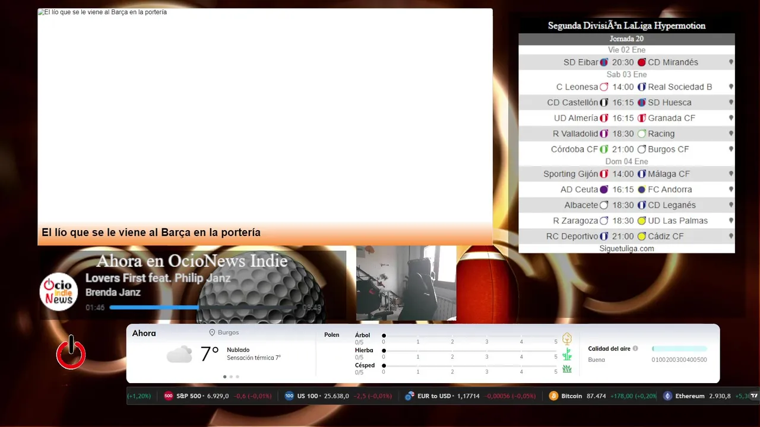Click the 'Racing' team name

coord(661,134)
